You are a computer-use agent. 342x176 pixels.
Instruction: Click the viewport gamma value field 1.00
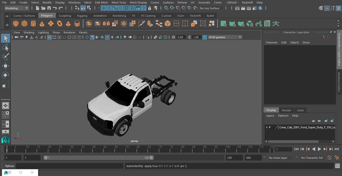(x=196, y=37)
